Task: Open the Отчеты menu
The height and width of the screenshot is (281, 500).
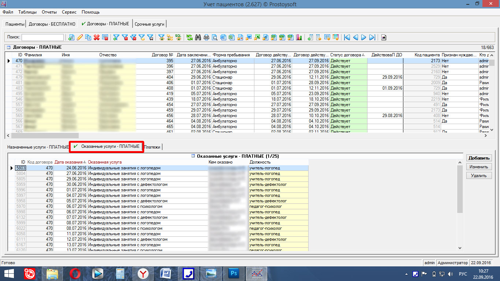Action: tap(49, 12)
